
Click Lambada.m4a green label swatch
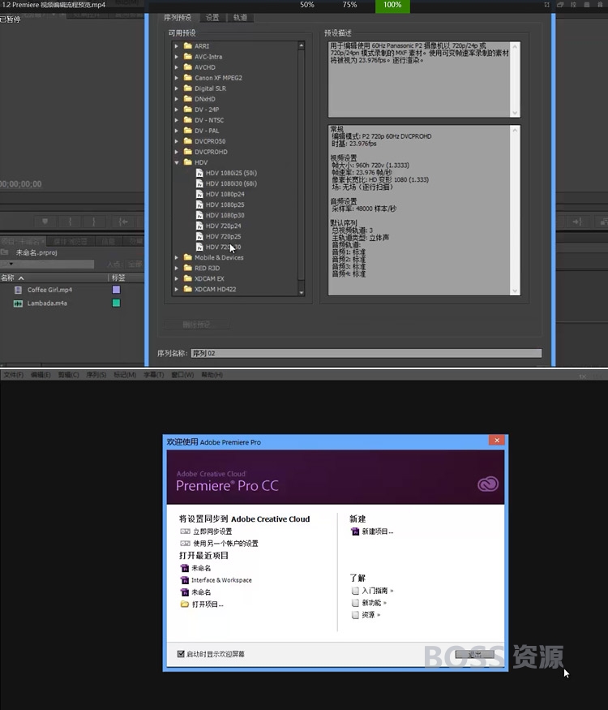(116, 303)
